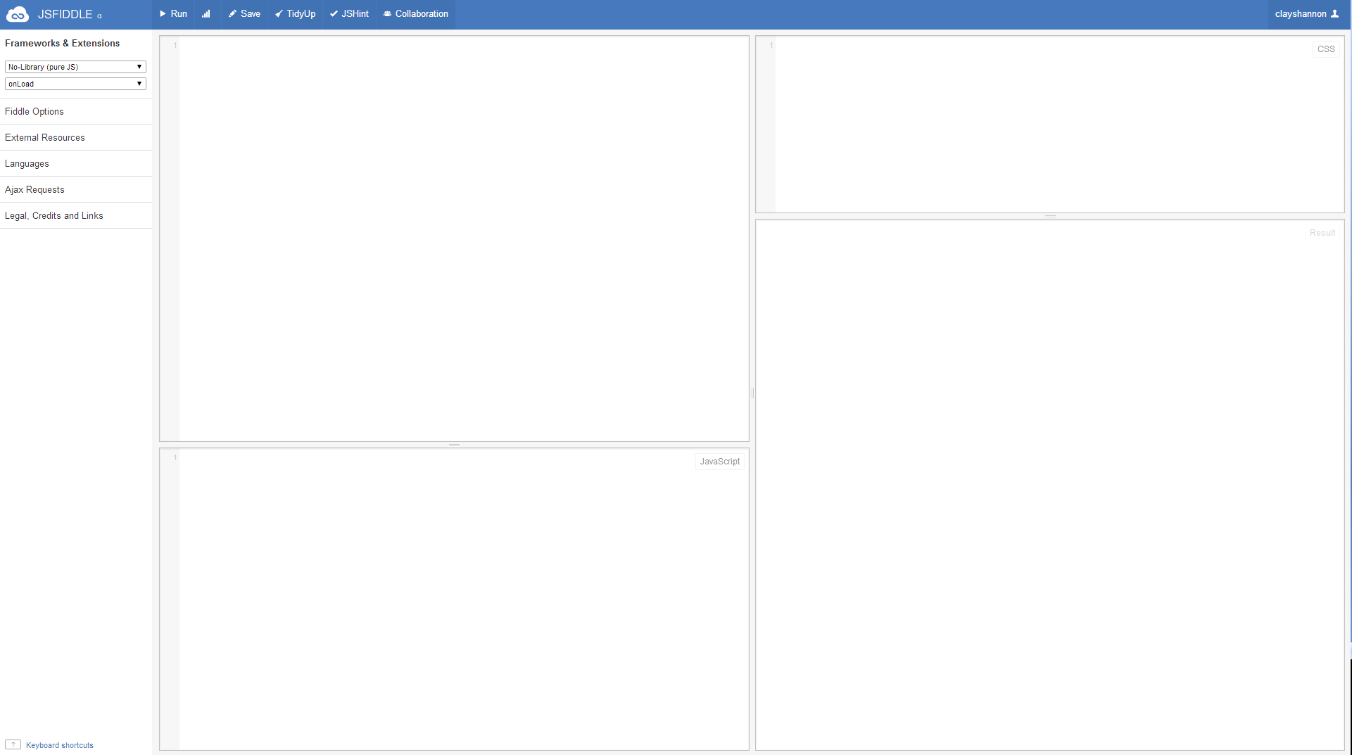
Task: Open the clayshannon user menu
Action: click(1307, 14)
